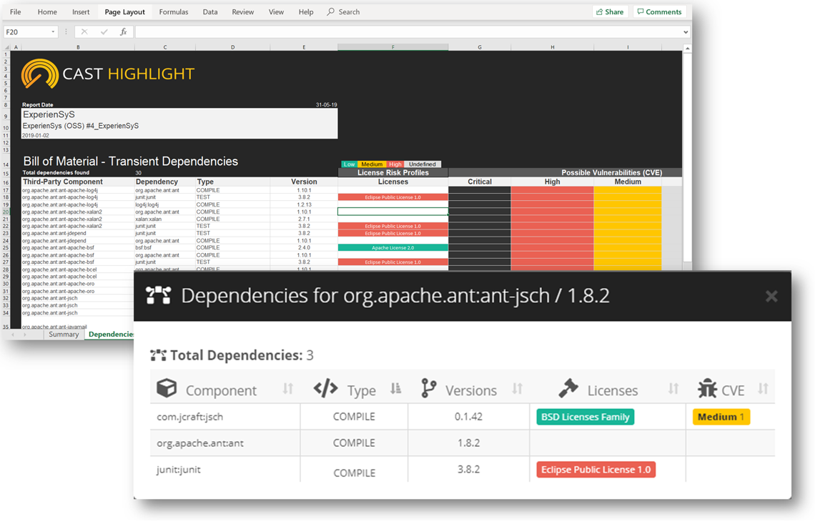The width and height of the screenshot is (815, 524).
Task: Open the Formulas ribbon tab
Action: (174, 12)
